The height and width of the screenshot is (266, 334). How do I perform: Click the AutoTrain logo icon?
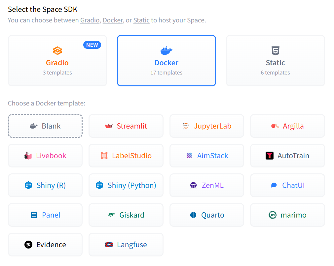[270, 156]
